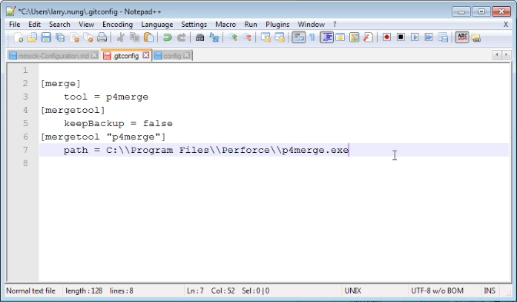Open the Language menu
This screenshot has height=302, width=517.
coord(157,25)
